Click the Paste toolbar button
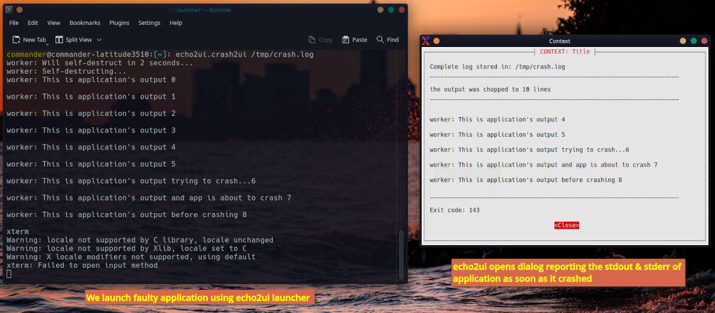Screen dimensions: 715x313 (355, 40)
